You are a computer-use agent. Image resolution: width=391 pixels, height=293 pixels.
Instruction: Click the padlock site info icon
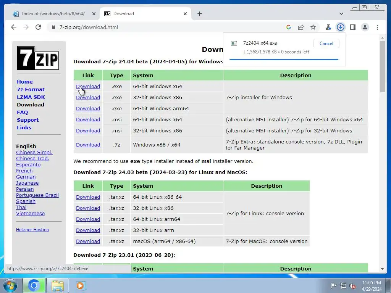pos(53,27)
